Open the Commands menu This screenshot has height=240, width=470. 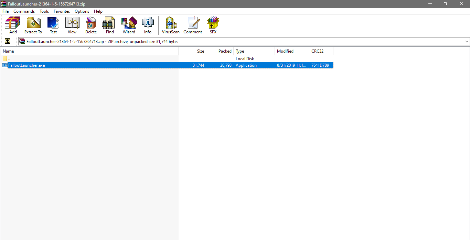pyautogui.click(x=24, y=11)
